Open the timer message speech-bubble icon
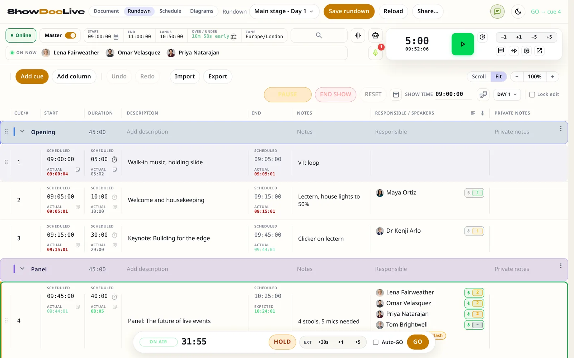The height and width of the screenshot is (358, 574). (x=501, y=50)
